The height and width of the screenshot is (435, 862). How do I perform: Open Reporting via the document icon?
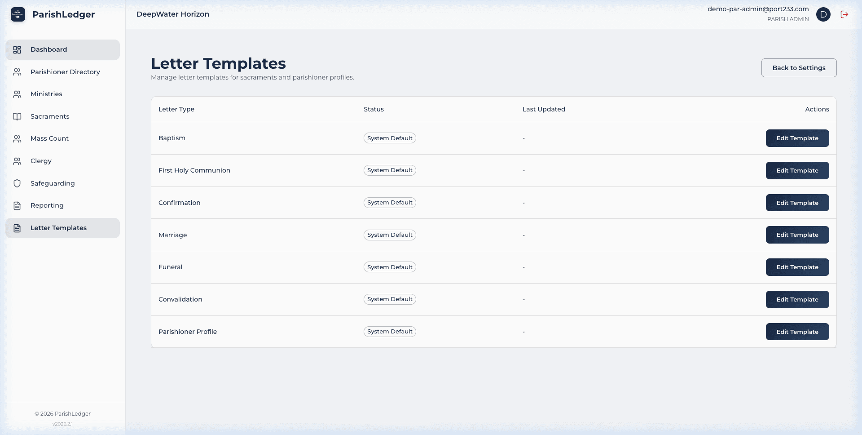(17, 205)
